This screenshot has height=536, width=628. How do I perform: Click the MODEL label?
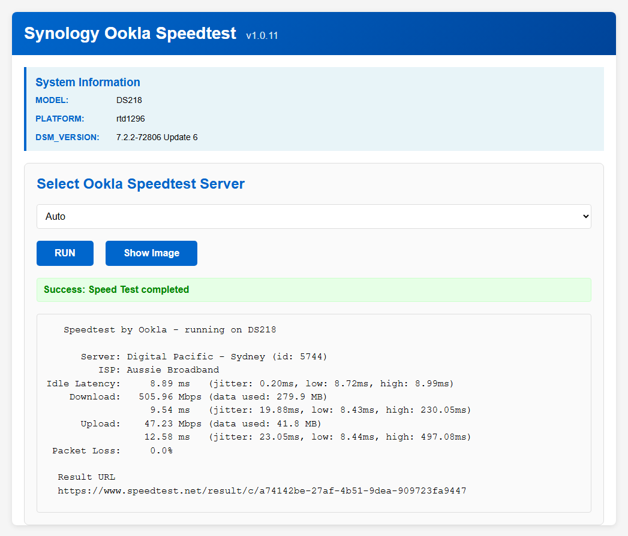(x=52, y=101)
